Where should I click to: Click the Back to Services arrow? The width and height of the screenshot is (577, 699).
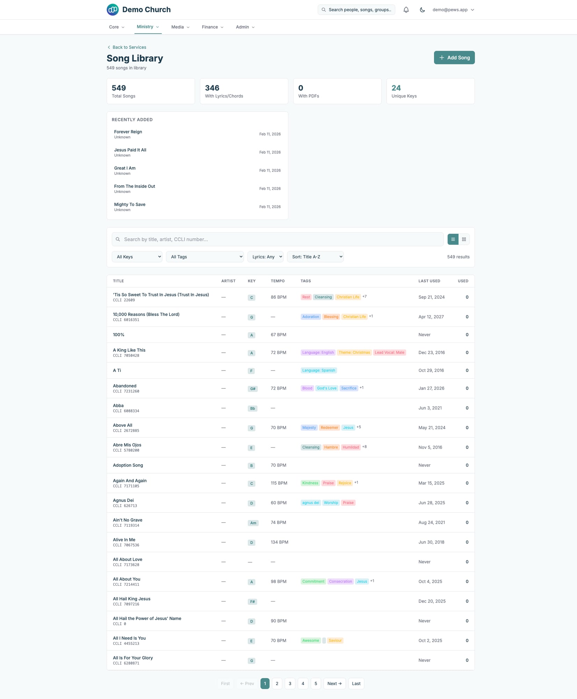coord(109,48)
